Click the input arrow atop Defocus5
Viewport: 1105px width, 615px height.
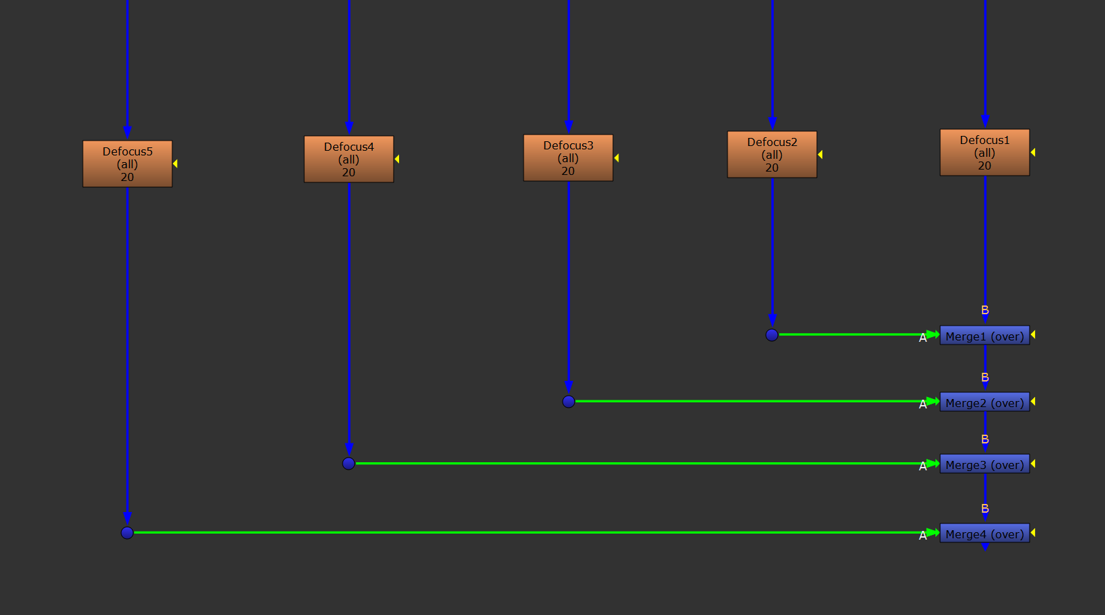click(x=127, y=132)
